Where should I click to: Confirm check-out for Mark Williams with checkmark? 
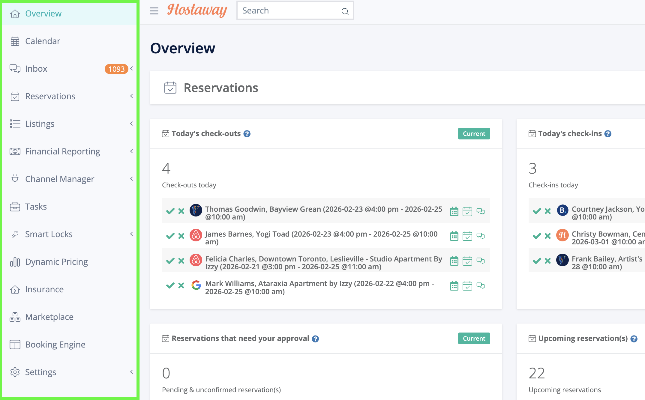[170, 285]
